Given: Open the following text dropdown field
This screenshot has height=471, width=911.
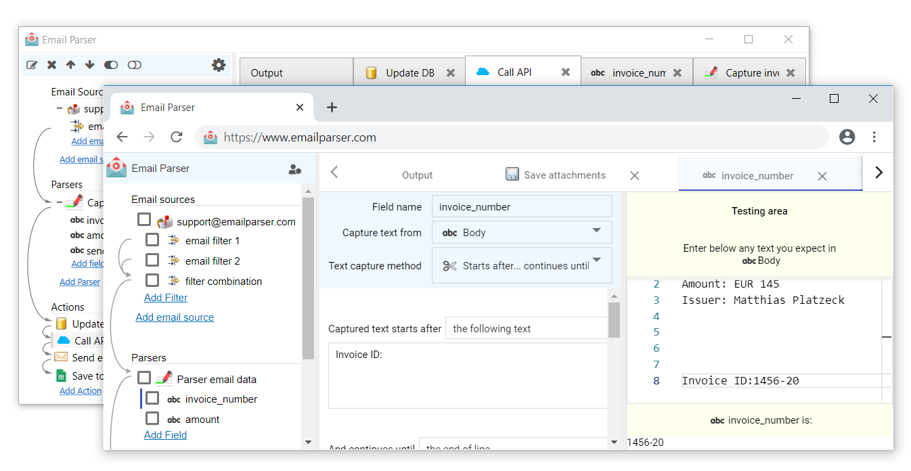Looking at the screenshot, I should tap(527, 328).
